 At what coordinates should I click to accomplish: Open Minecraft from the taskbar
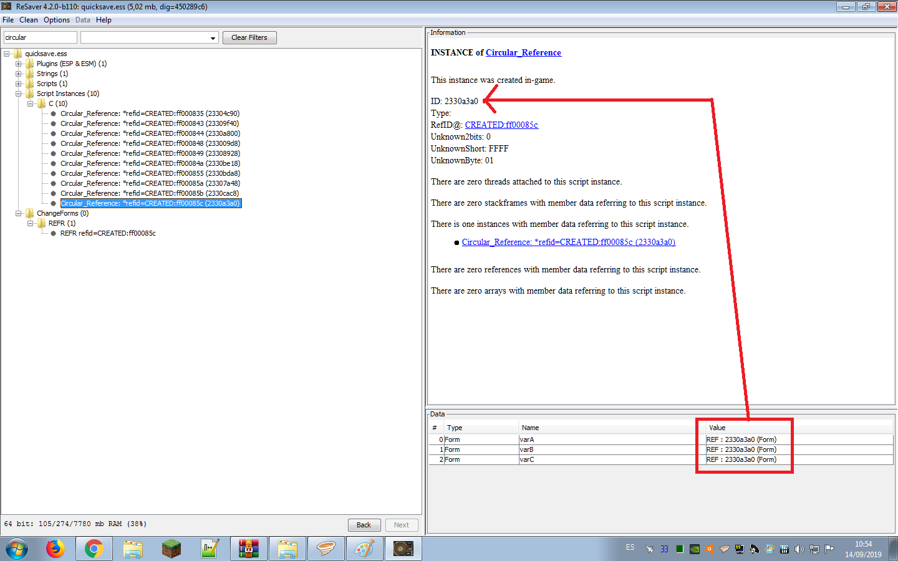pos(171,549)
